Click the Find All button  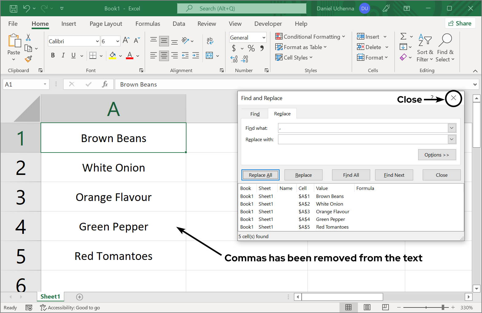pyautogui.click(x=351, y=175)
